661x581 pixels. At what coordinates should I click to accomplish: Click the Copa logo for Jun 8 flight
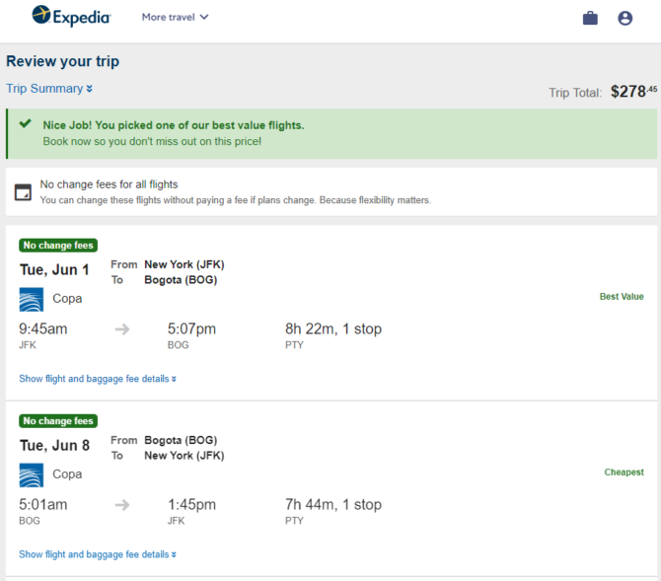point(32,475)
